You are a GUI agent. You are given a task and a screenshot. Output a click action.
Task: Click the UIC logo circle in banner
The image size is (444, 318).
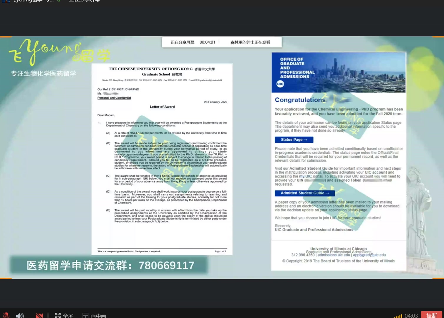(280, 84)
